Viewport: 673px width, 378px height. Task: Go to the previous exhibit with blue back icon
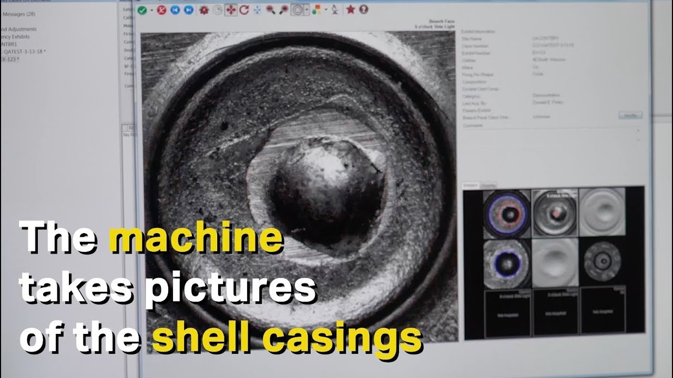176,10
